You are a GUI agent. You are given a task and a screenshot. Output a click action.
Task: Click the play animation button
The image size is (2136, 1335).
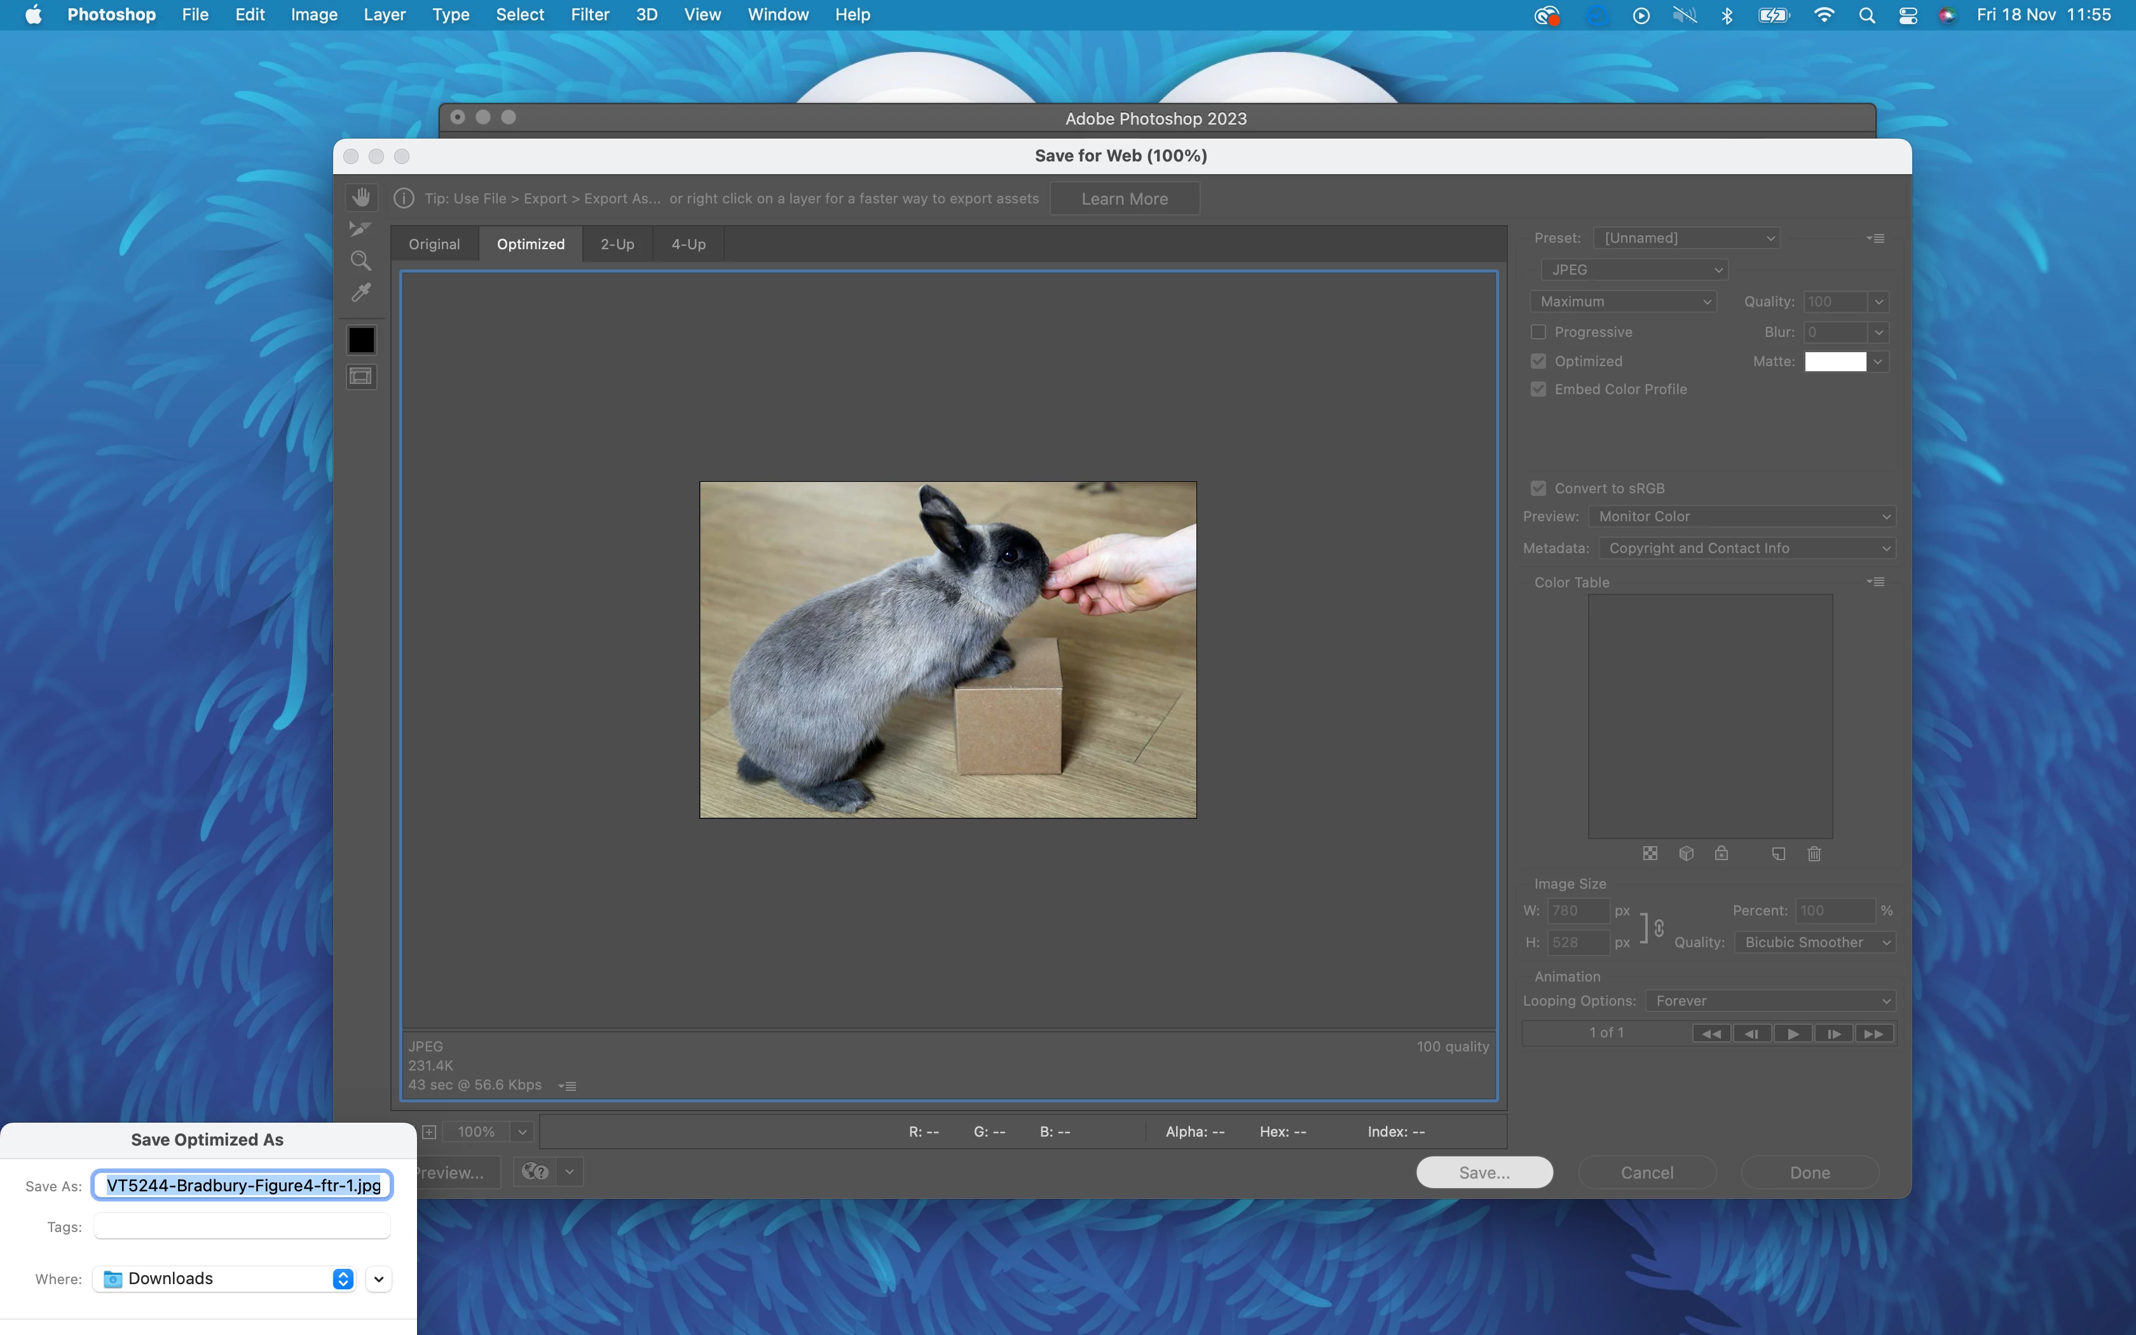1793,1033
